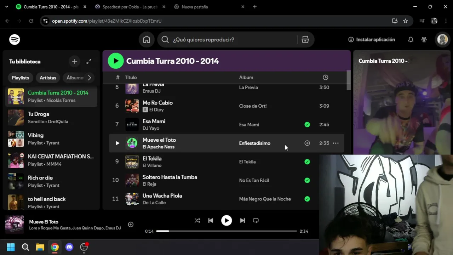Image resolution: width=453 pixels, height=255 pixels.
Task: Click the main play button in player bar
Action: pos(226,220)
